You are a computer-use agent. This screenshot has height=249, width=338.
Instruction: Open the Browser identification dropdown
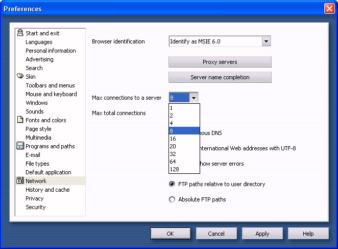[x=265, y=41]
